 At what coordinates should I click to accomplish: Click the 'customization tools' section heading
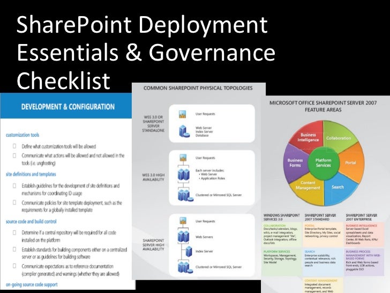(x=22, y=135)
